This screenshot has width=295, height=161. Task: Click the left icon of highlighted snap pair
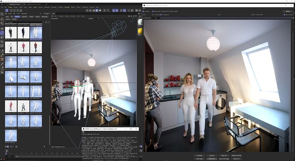point(114,10)
